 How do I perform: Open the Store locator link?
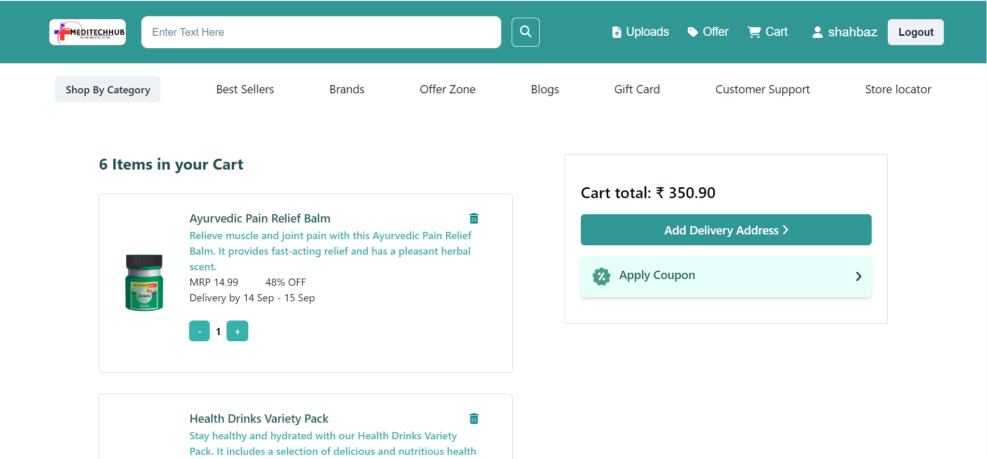coord(898,90)
